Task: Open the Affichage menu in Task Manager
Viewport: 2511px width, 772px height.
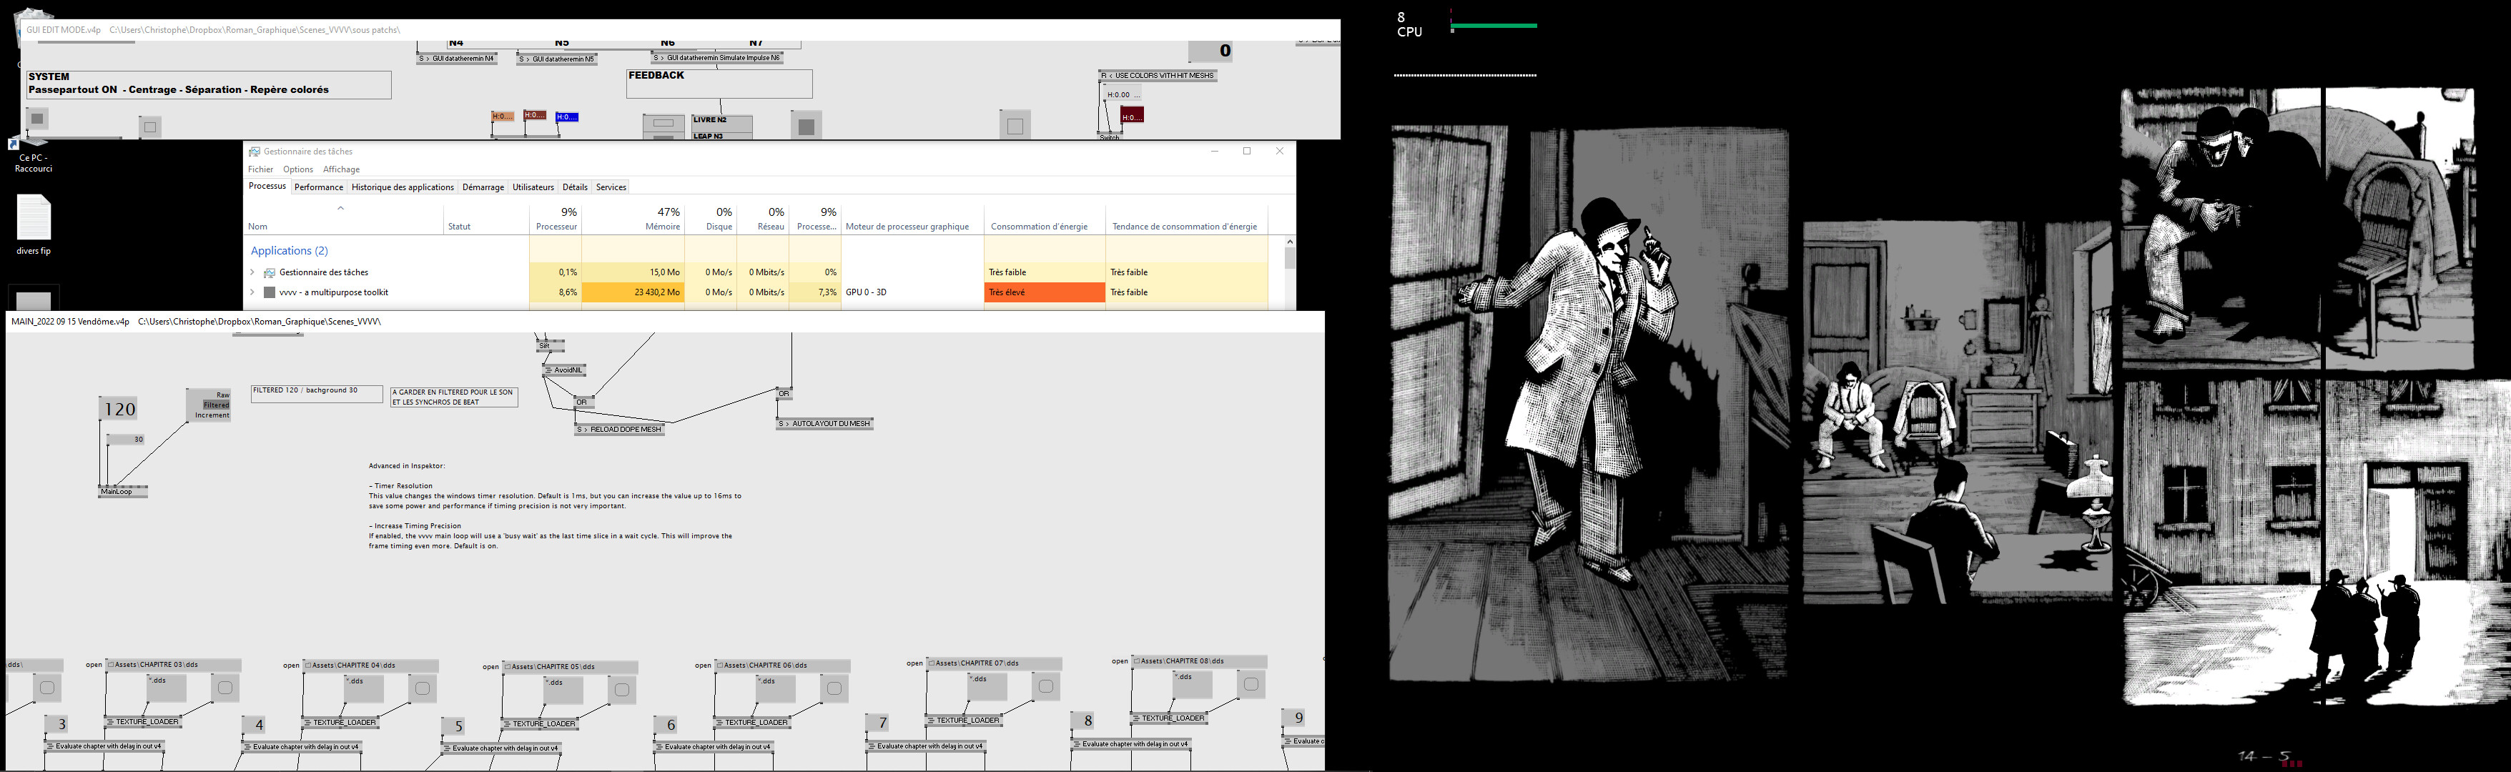Action: pyautogui.click(x=341, y=169)
